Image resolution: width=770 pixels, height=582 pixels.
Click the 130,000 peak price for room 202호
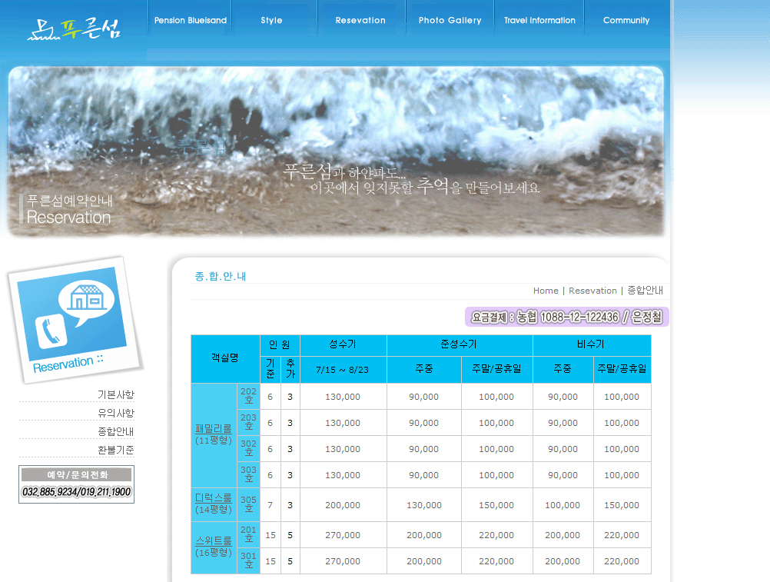(x=343, y=397)
